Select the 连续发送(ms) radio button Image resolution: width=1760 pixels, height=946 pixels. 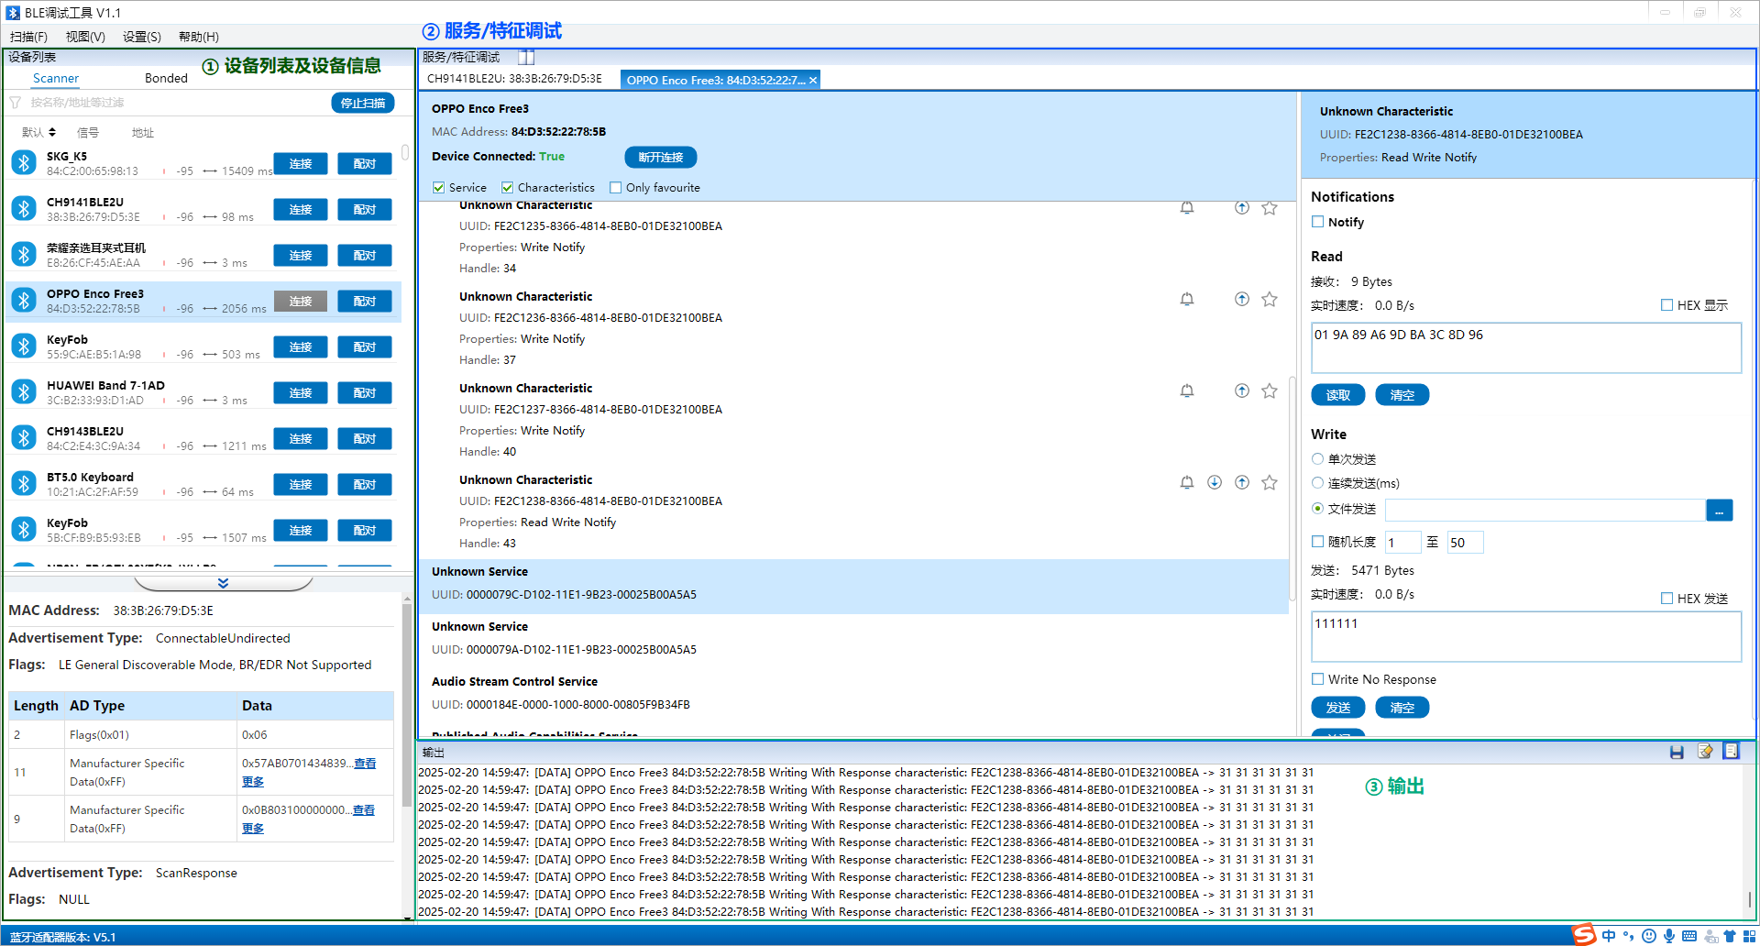[x=1317, y=482]
